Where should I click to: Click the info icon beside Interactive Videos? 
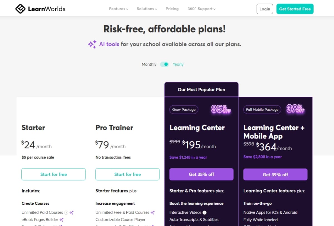click(205, 212)
